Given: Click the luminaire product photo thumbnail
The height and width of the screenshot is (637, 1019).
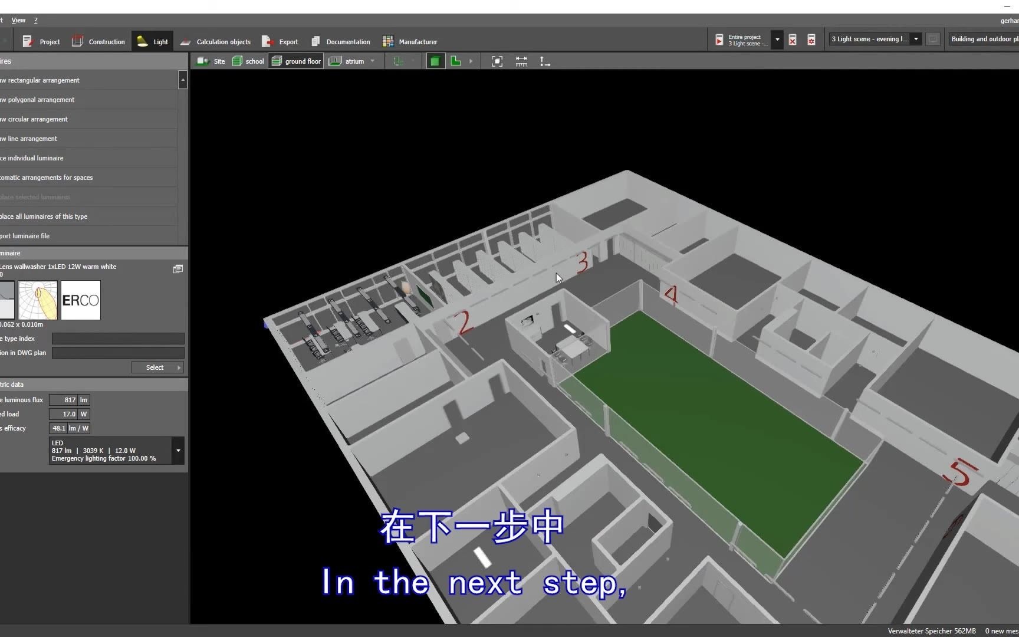Looking at the screenshot, I should point(7,300).
